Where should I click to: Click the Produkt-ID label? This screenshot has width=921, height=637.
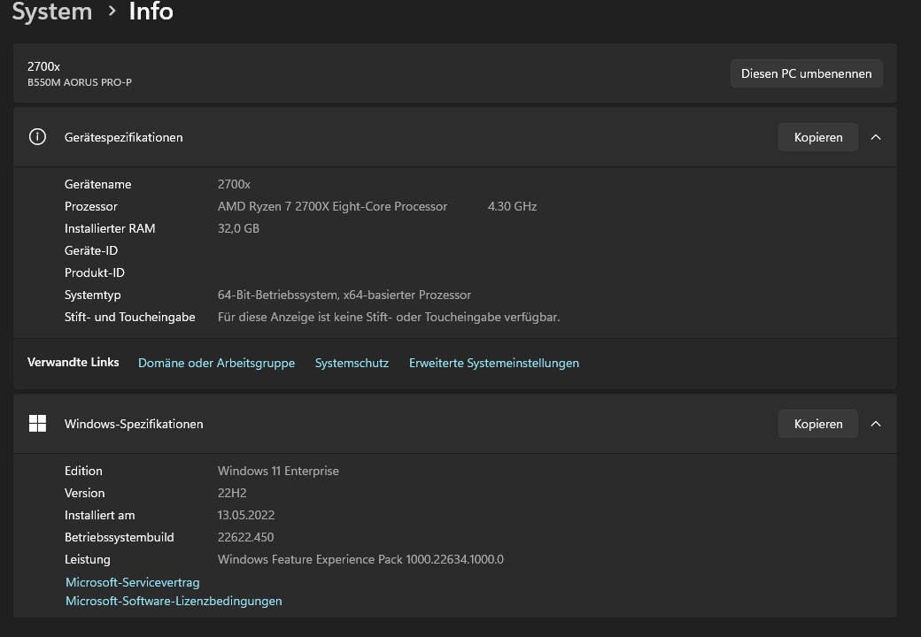(95, 272)
